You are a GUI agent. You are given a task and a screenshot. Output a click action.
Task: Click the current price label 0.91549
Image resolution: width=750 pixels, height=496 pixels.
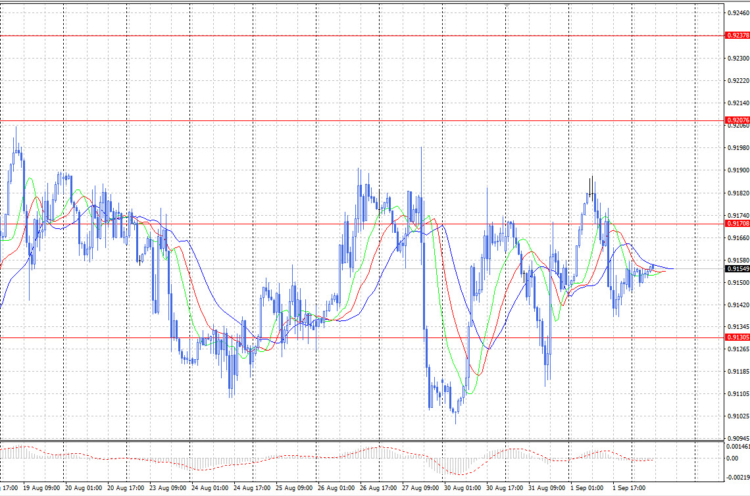737,269
